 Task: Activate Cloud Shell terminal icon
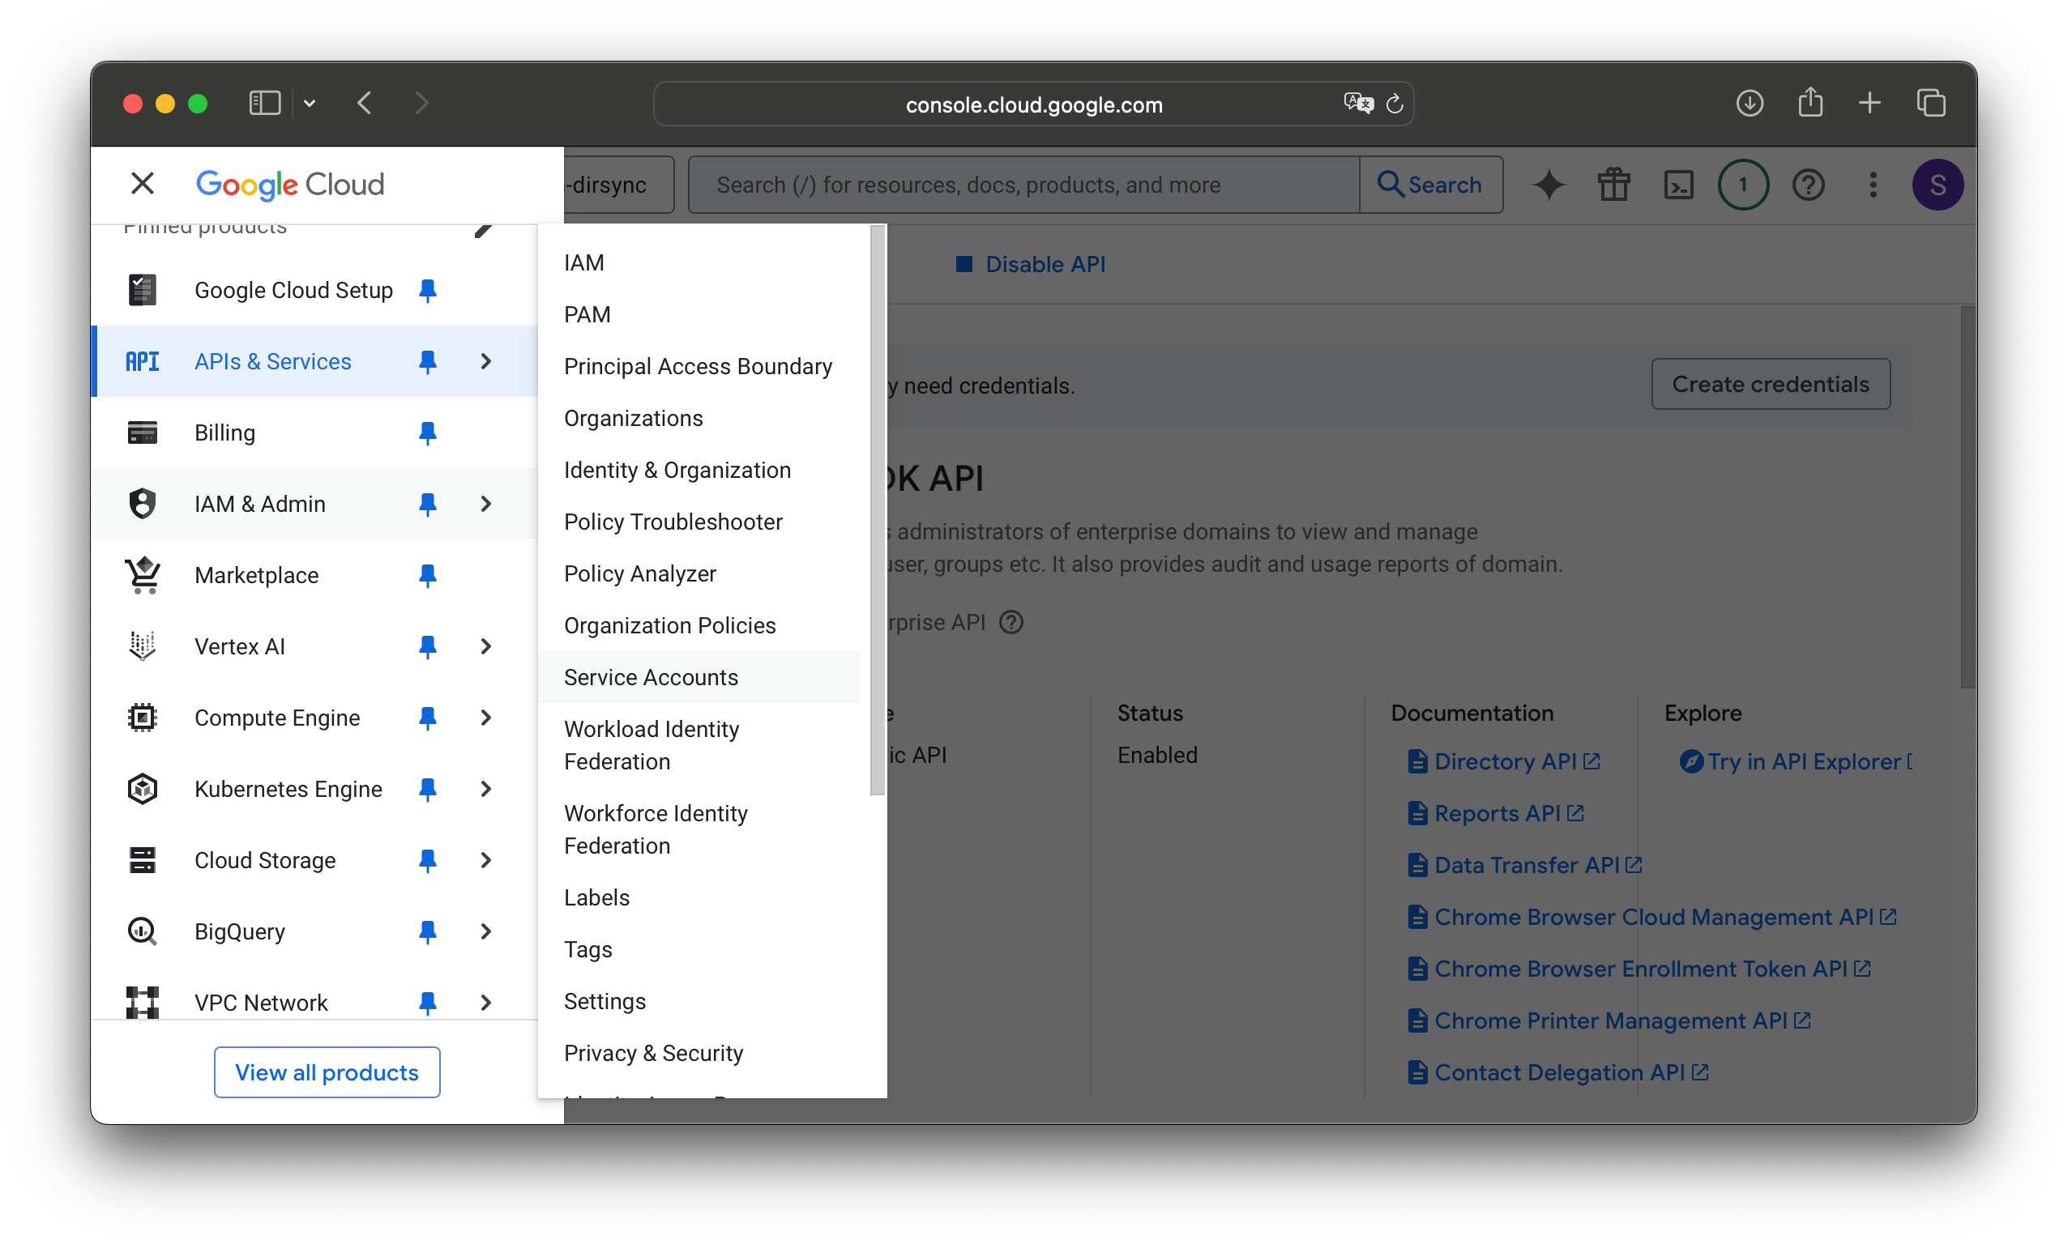(1678, 185)
